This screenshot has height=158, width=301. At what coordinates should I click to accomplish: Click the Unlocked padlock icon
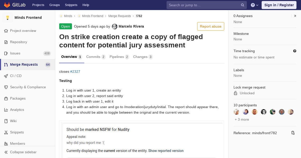(x=236, y=93)
